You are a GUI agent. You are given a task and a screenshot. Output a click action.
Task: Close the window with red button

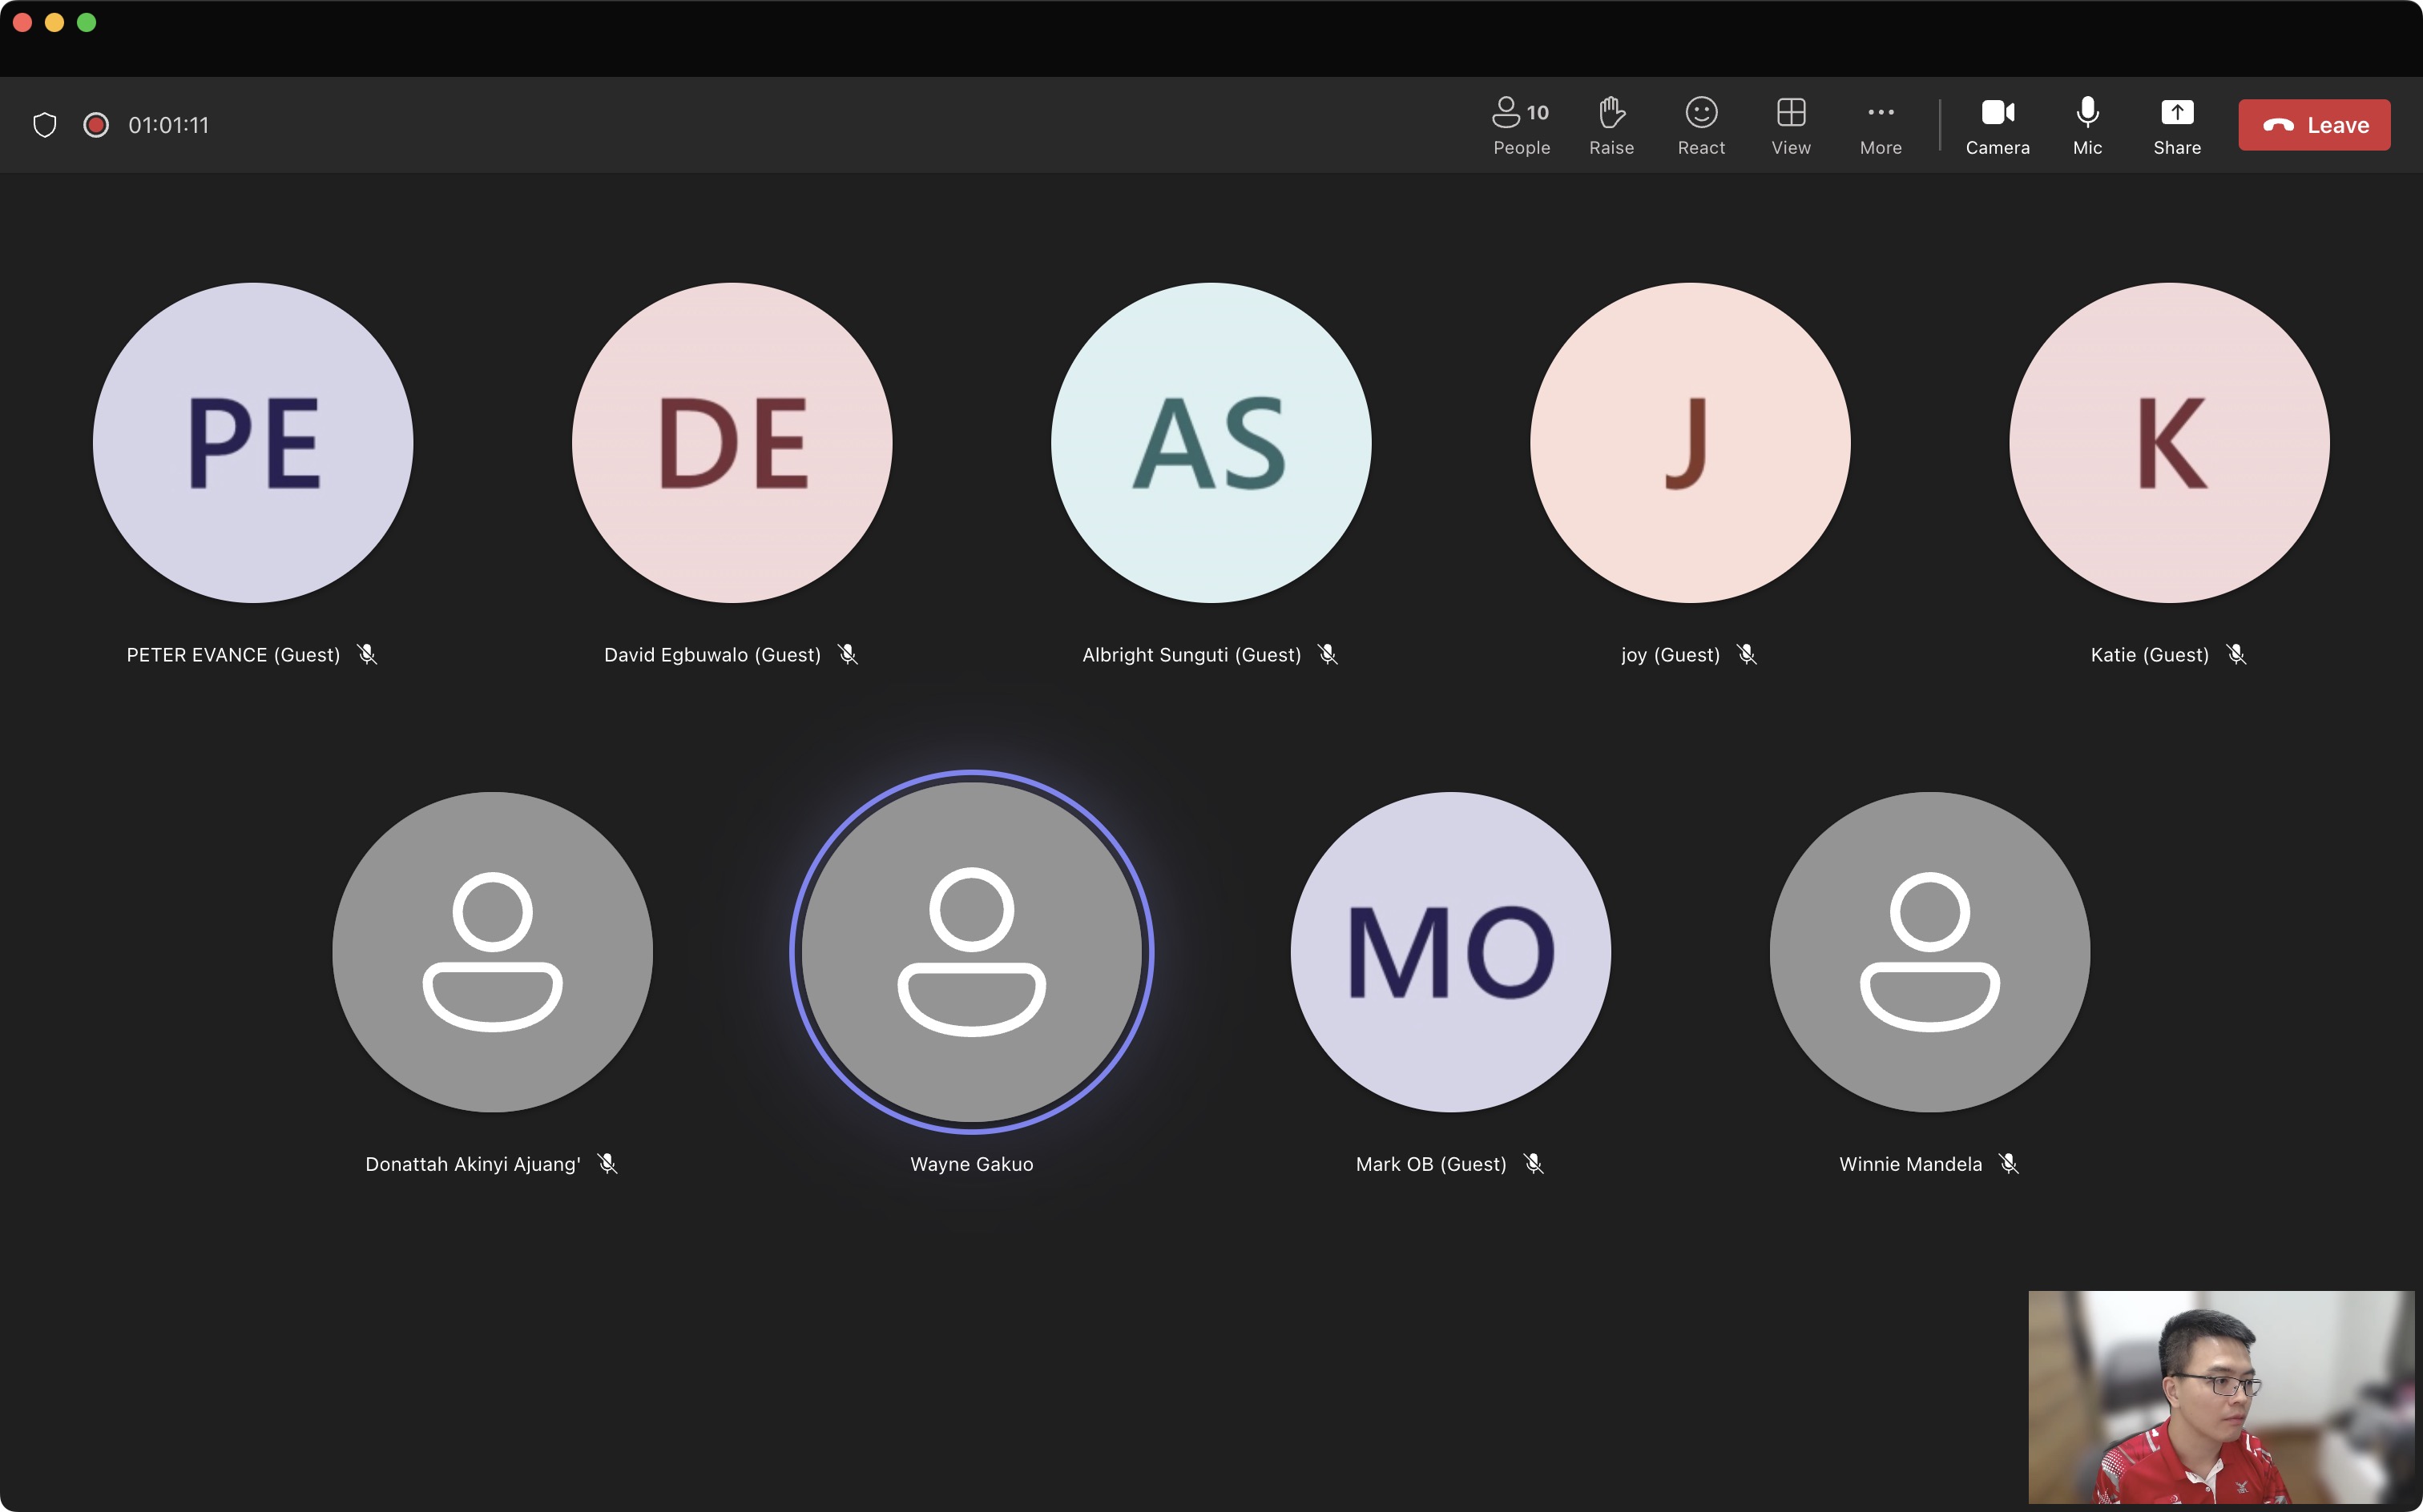tap(22, 22)
